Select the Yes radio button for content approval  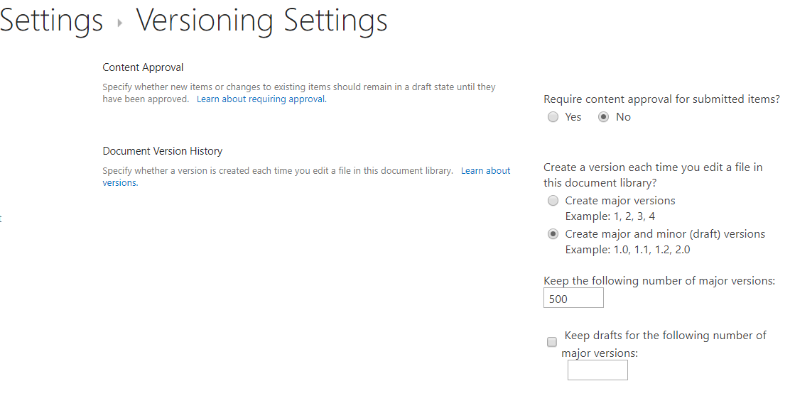(x=553, y=117)
